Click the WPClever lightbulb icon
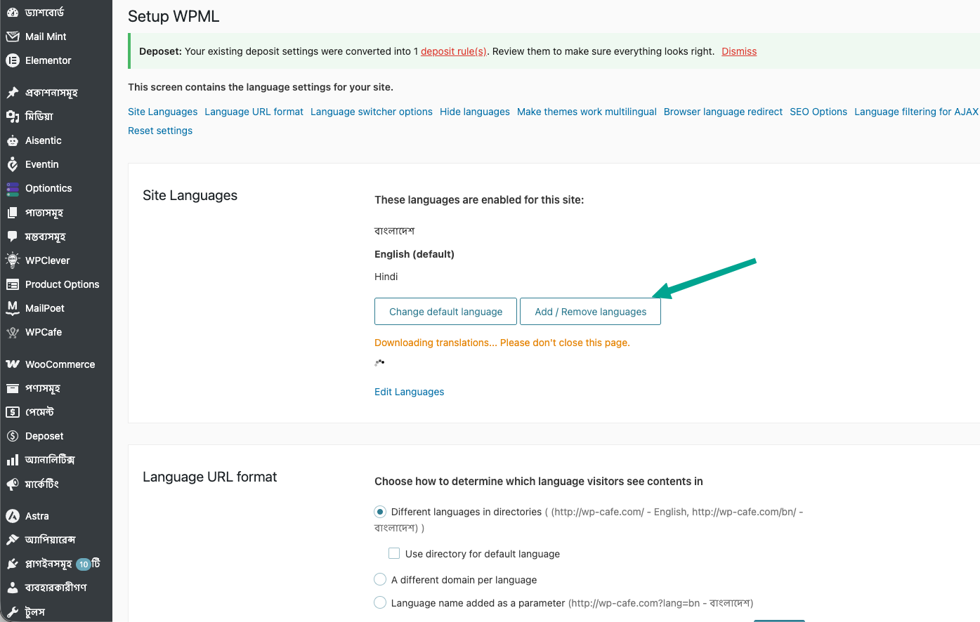Image resolution: width=980 pixels, height=622 pixels. pyautogui.click(x=13, y=260)
